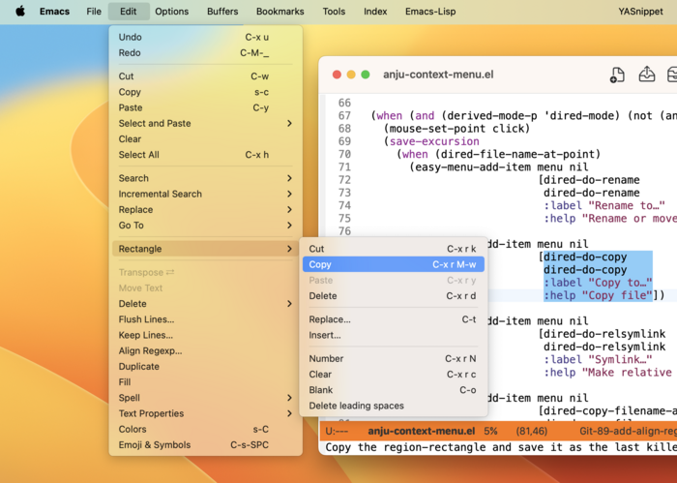The height and width of the screenshot is (483, 677).
Task: Choose Undo in the Edit menu
Action: 205,37
